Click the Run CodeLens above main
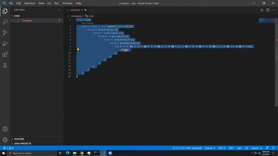The height and width of the screenshot is (156, 278). [x=83, y=23]
